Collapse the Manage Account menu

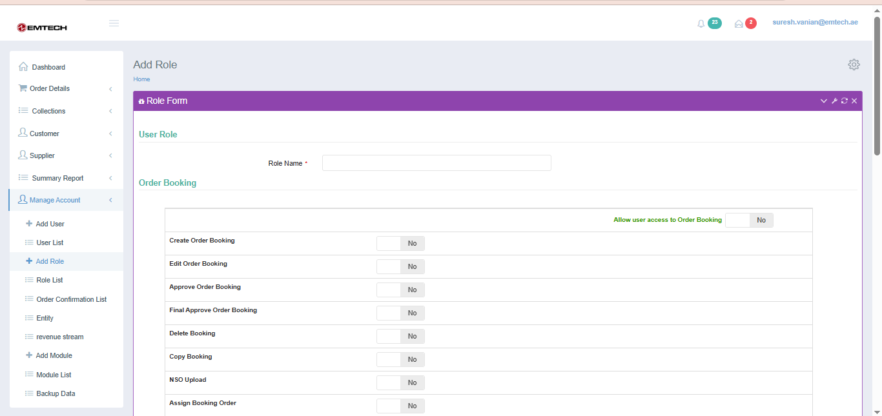tap(66, 201)
